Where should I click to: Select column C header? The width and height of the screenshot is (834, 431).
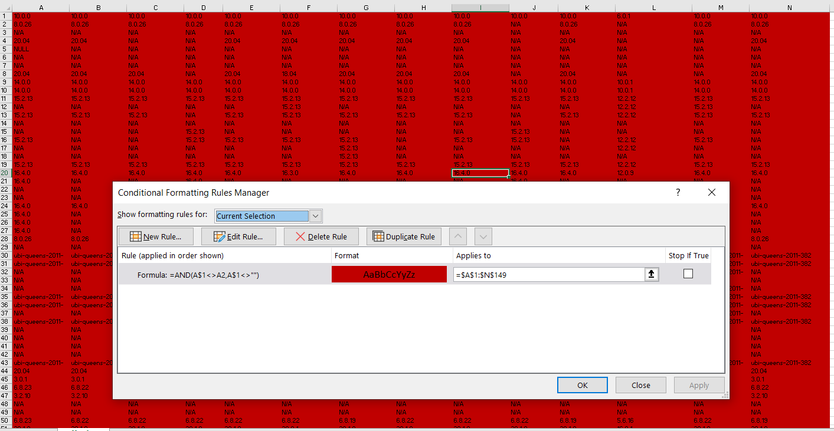tap(155, 8)
